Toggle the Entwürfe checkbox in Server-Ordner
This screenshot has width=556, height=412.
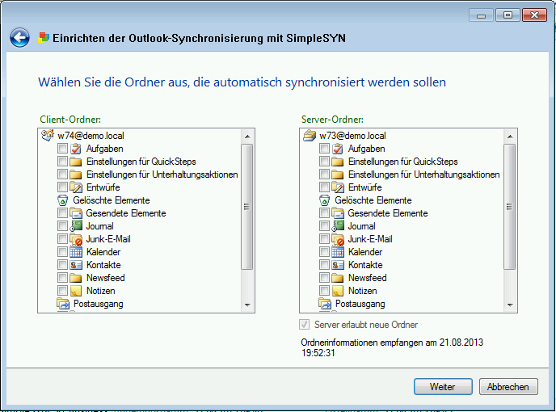point(325,187)
